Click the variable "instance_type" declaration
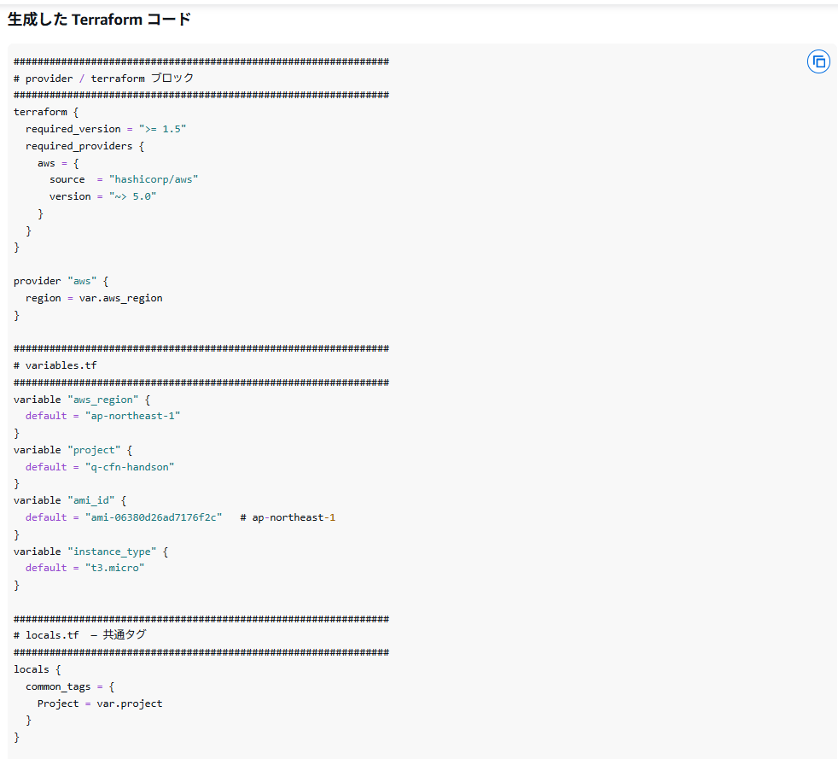Screen dimensions: 838x759 click(90, 552)
